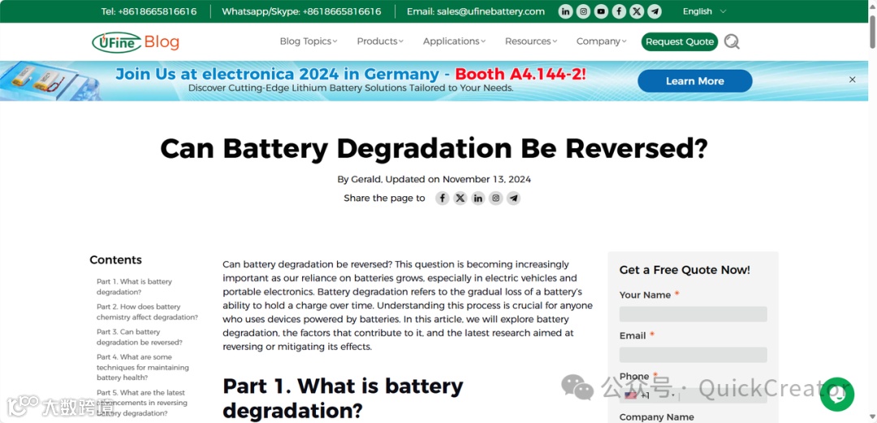Expand the Company menu
Screen dimensions: 877x423
coord(601,41)
